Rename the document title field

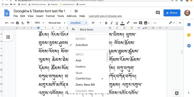[x=39, y=11]
